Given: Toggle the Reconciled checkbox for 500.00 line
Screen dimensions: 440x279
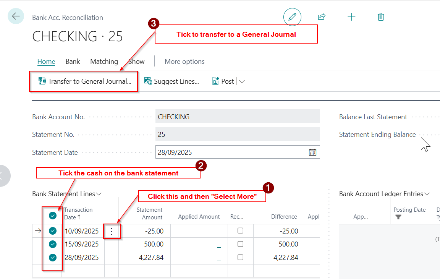Looking at the screenshot, I should tap(240, 244).
